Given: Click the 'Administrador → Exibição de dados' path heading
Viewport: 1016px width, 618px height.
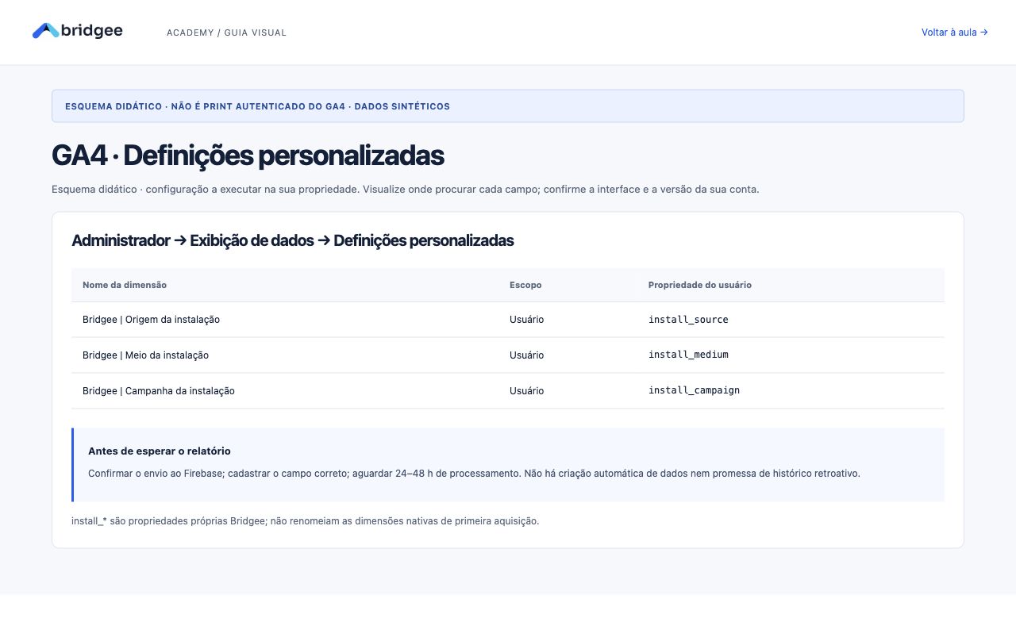Looking at the screenshot, I should click(292, 240).
